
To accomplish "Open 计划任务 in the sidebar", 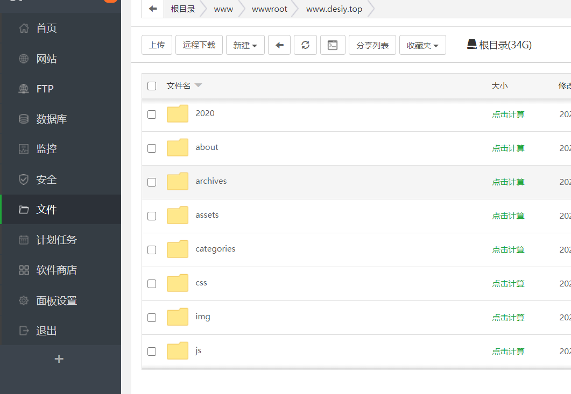I will tap(57, 240).
